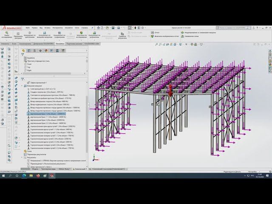Collapse the Результаты tree node
272x204 pixels.
point(22,158)
